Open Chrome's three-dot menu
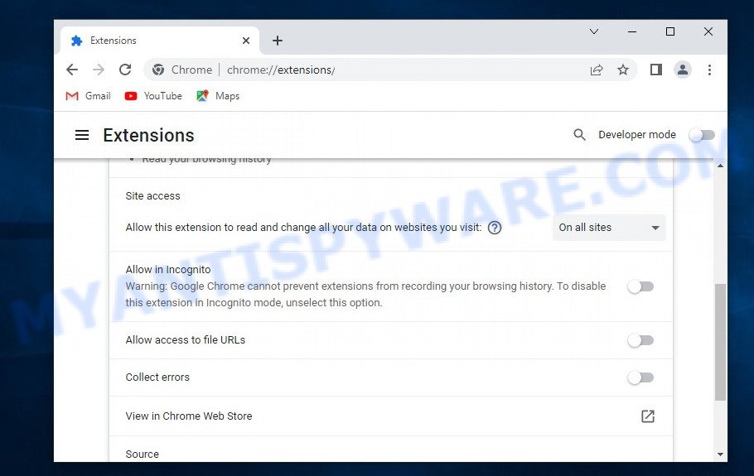Image resolution: width=754 pixels, height=476 pixels. coord(709,70)
